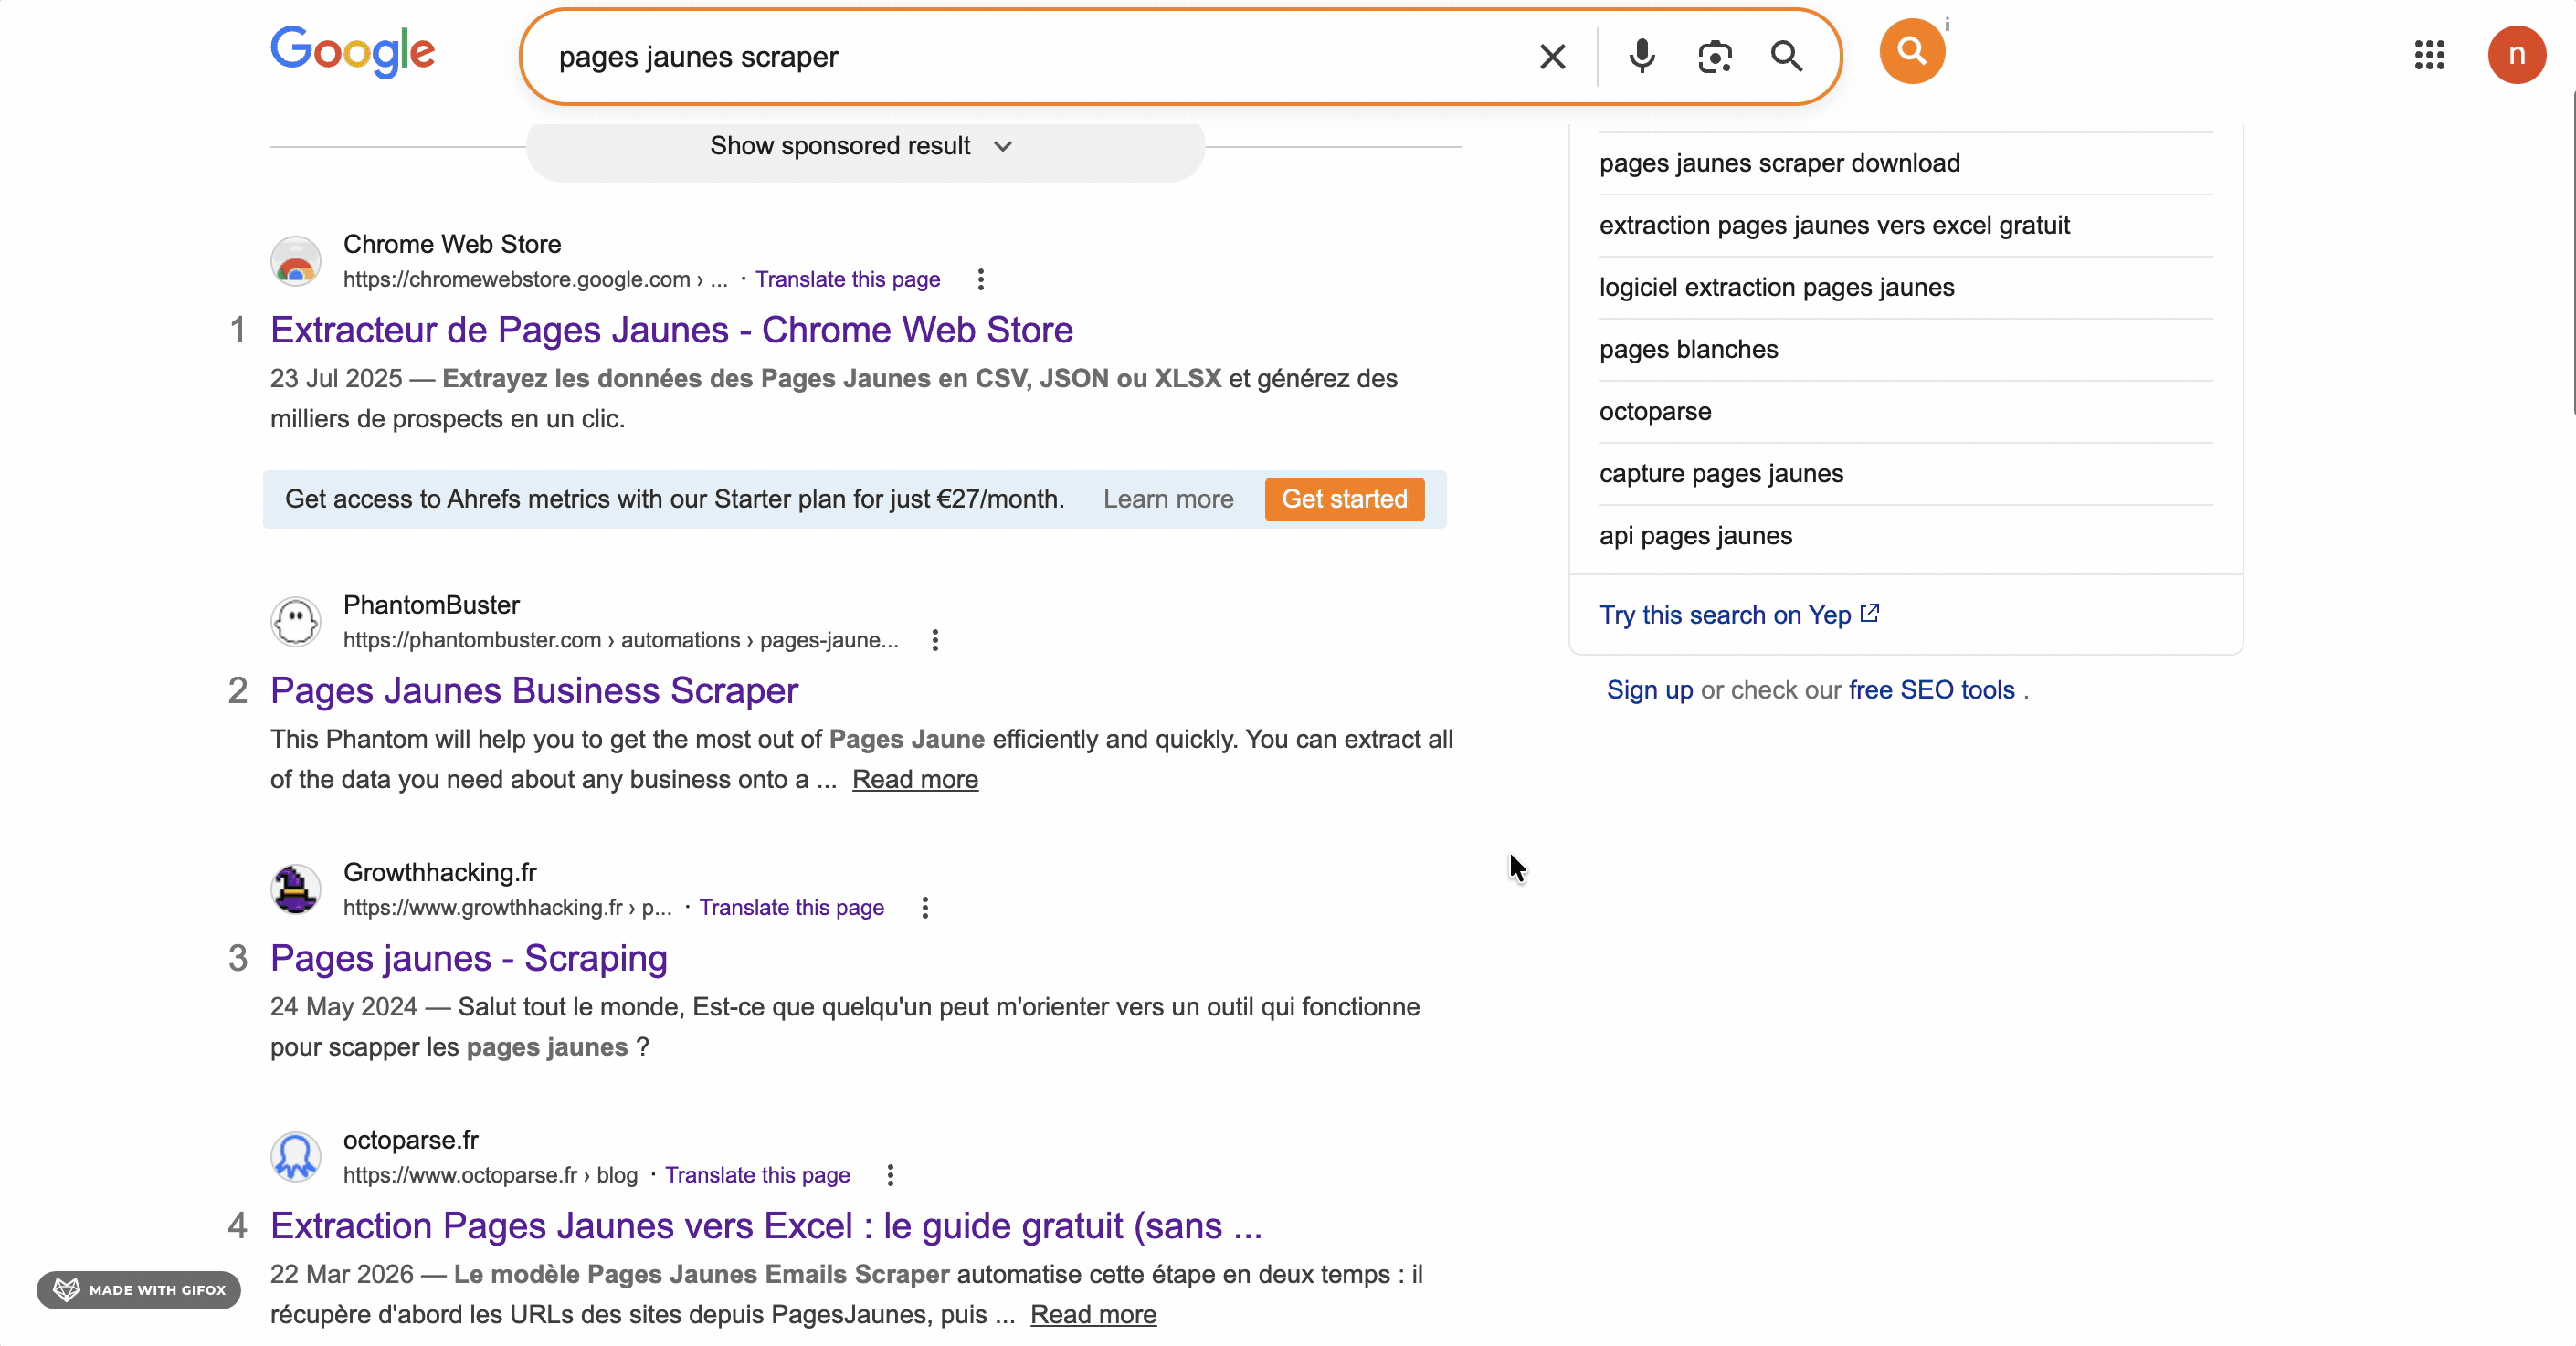Translate the Growthhacking.fr result page
Screen dimensions: 2576x1346
click(791, 908)
